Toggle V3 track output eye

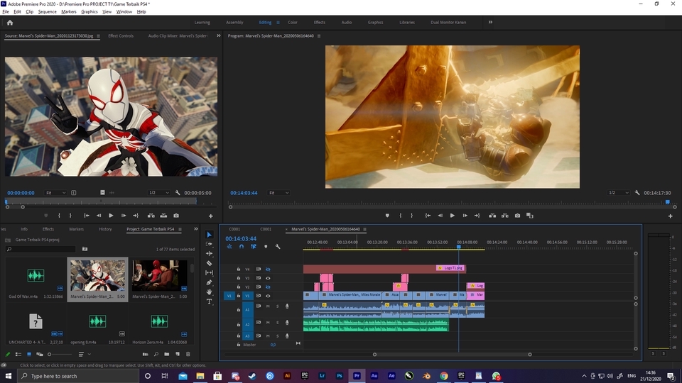pyautogui.click(x=268, y=278)
